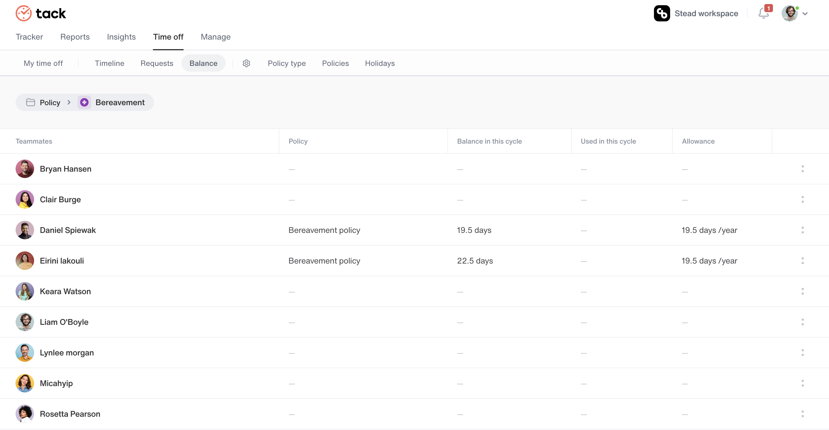The image size is (829, 430).
Task: Open row options for Rosetta Pearson
Action: [802, 414]
